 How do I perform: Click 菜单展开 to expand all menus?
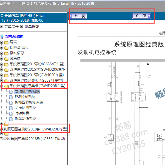click(11, 27)
